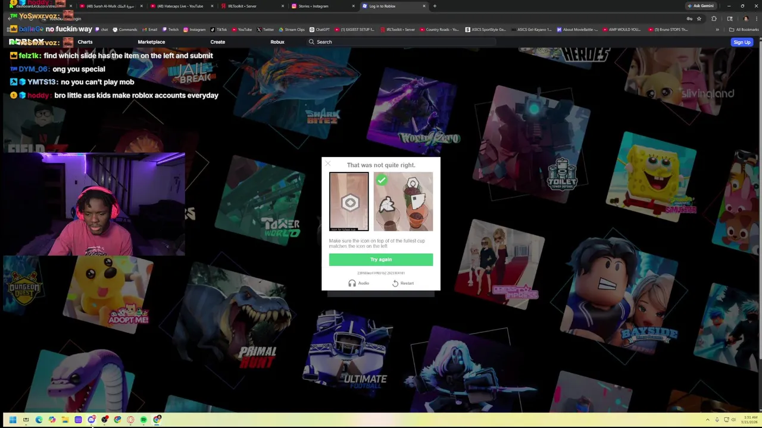Open Microsoft Edge from the taskbar
The height and width of the screenshot is (428, 762).
pos(39,420)
